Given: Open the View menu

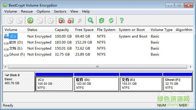Looking at the screenshot, I should click(74, 11).
